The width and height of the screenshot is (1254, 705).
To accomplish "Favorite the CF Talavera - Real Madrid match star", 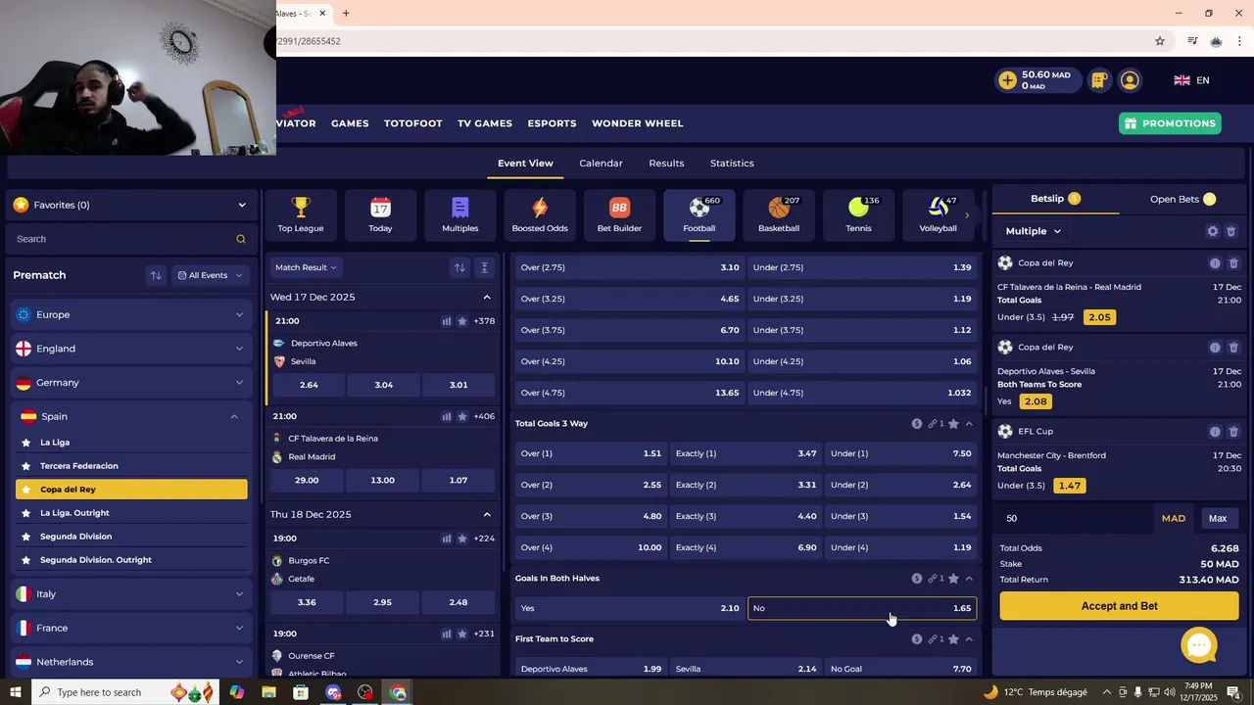I will tap(462, 416).
